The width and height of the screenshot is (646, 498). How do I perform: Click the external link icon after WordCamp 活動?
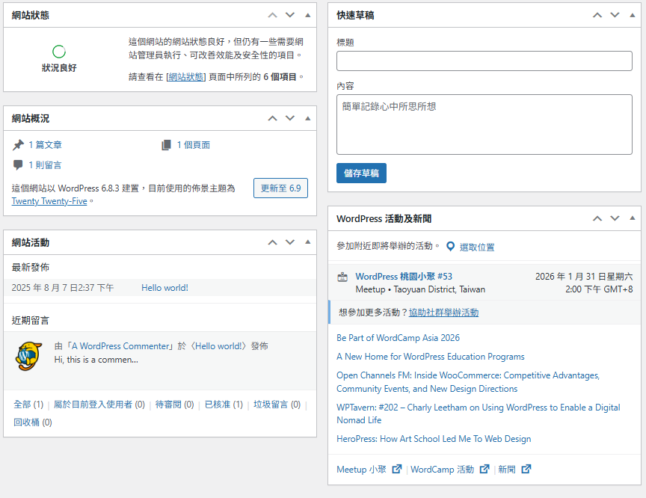(x=485, y=469)
